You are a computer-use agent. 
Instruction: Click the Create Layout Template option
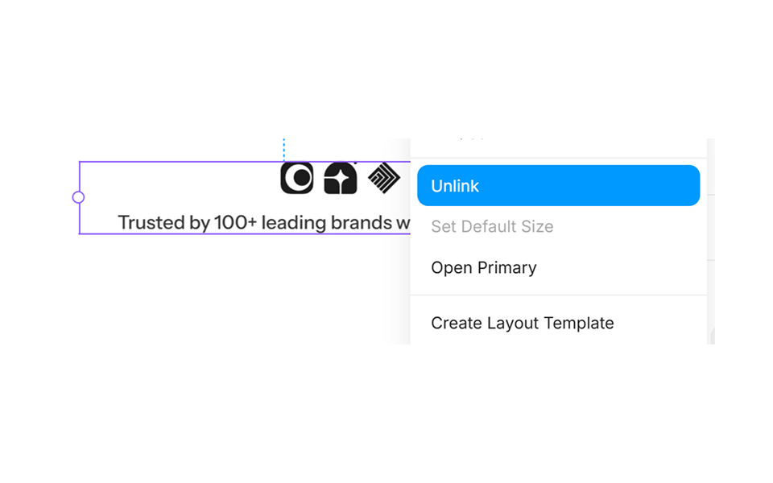[x=523, y=322]
